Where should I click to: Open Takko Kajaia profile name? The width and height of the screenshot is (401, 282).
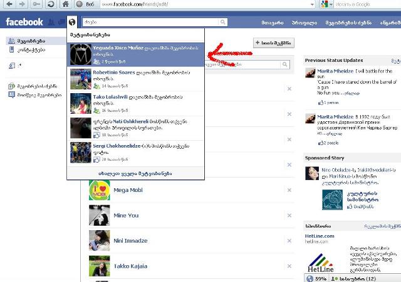(x=130, y=266)
